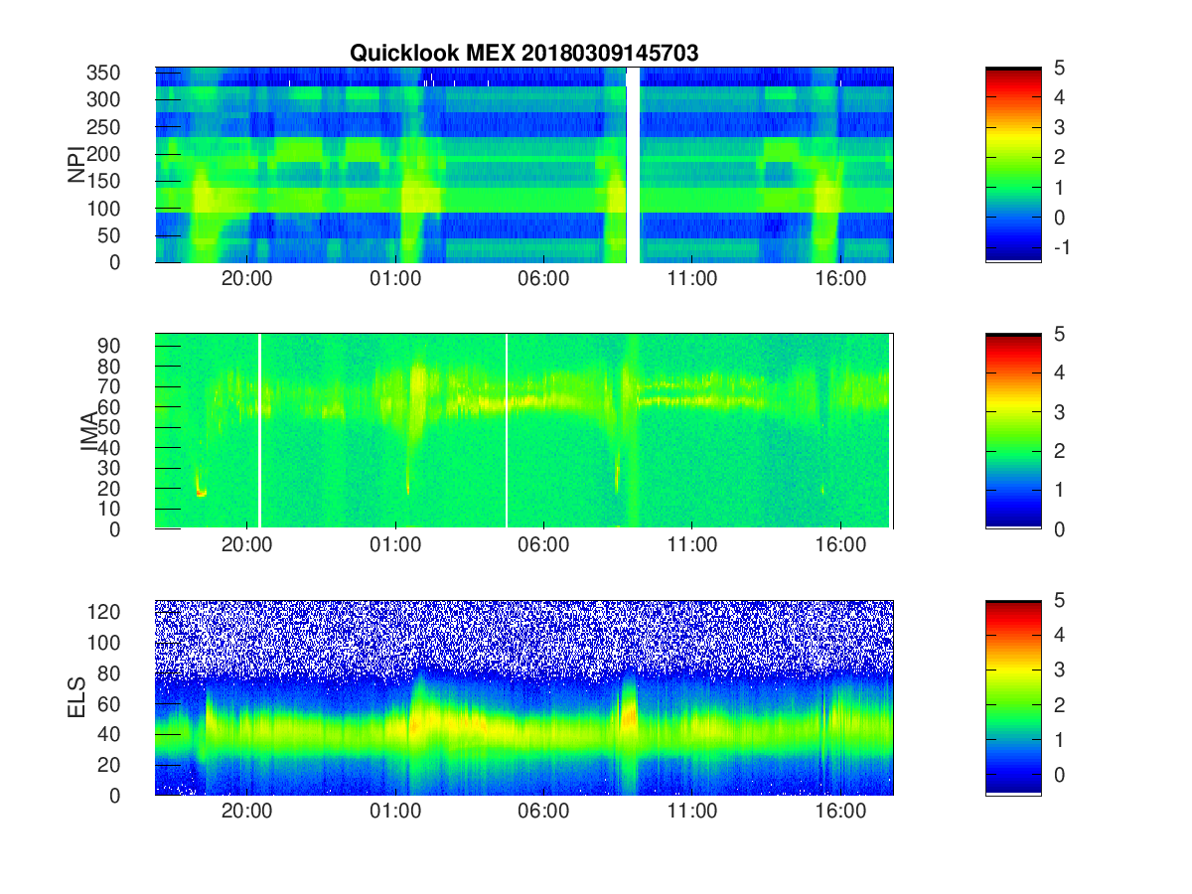Click 20:00 time label under ELS panel
This screenshot has width=1192, height=894.
click(246, 812)
